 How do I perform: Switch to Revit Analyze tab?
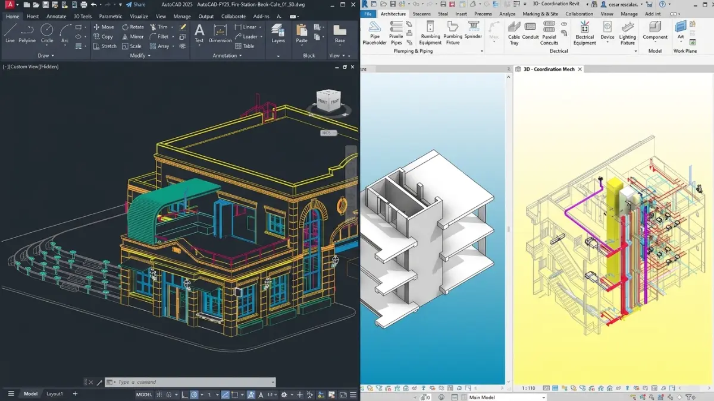coord(508,14)
